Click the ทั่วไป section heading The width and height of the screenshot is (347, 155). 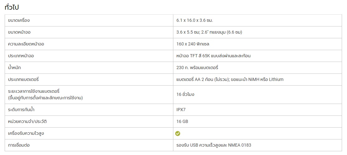click(12, 7)
